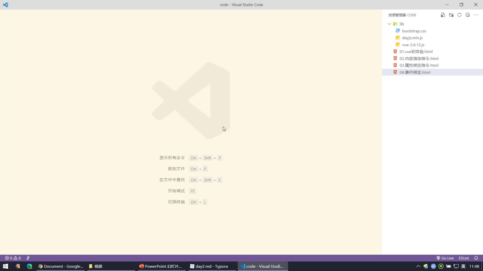Viewport: 483px width, 271px height.
Task: Click the lightning bolt status bar icon
Action: [x=28, y=258]
